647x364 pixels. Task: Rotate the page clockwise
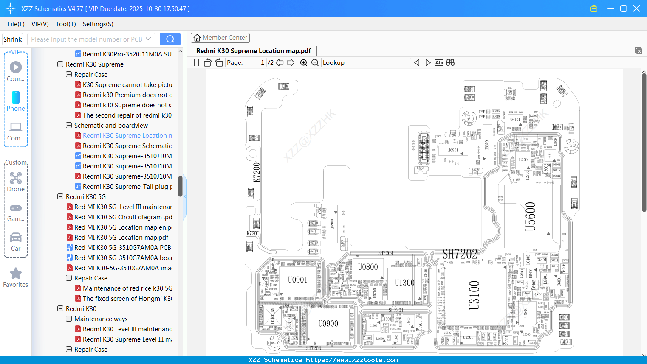pyautogui.click(x=218, y=62)
